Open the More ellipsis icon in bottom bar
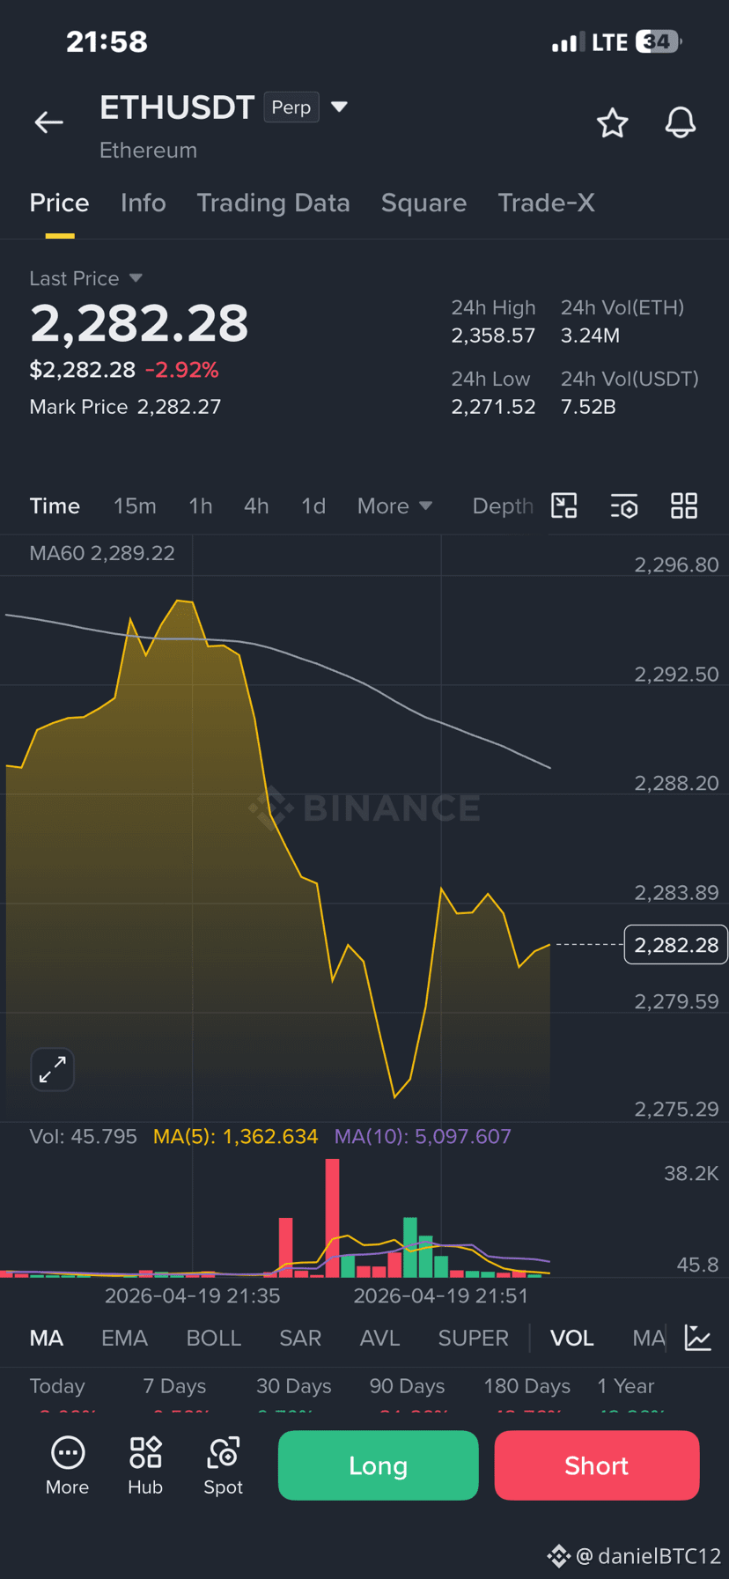 coord(68,1465)
